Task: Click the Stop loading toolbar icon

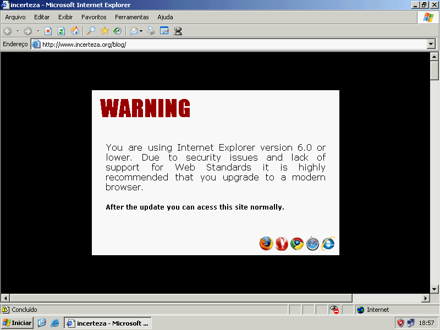Action: pyautogui.click(x=48, y=31)
